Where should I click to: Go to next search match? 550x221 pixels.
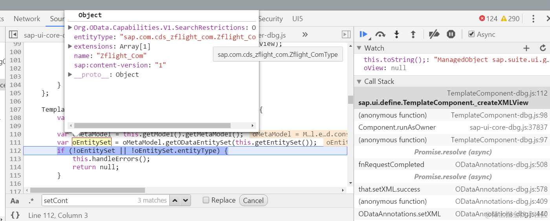tap(185, 200)
